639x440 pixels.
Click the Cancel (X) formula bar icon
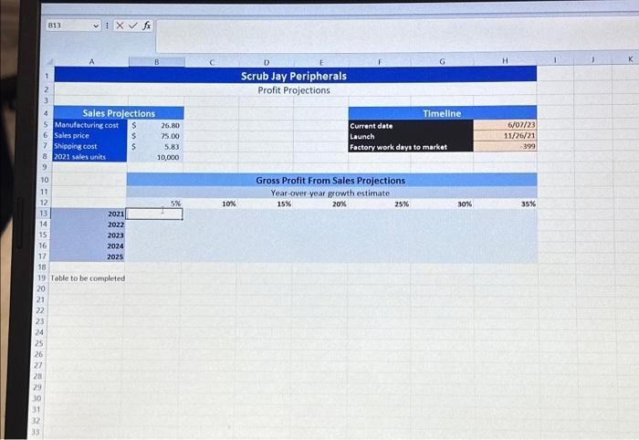[120, 26]
